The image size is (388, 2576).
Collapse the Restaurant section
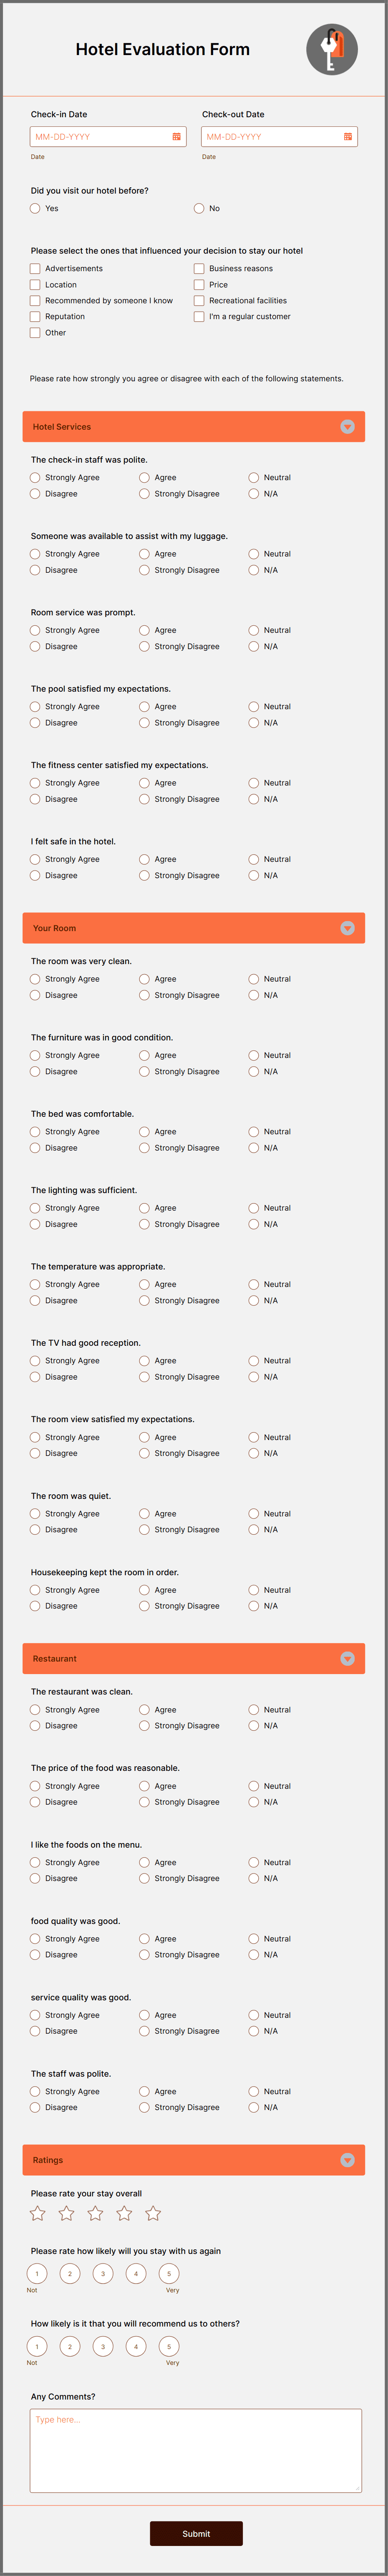pyautogui.click(x=347, y=1658)
